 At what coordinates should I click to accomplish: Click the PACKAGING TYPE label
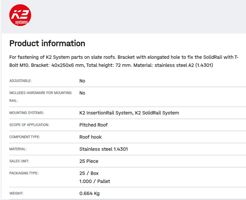point(24,173)
